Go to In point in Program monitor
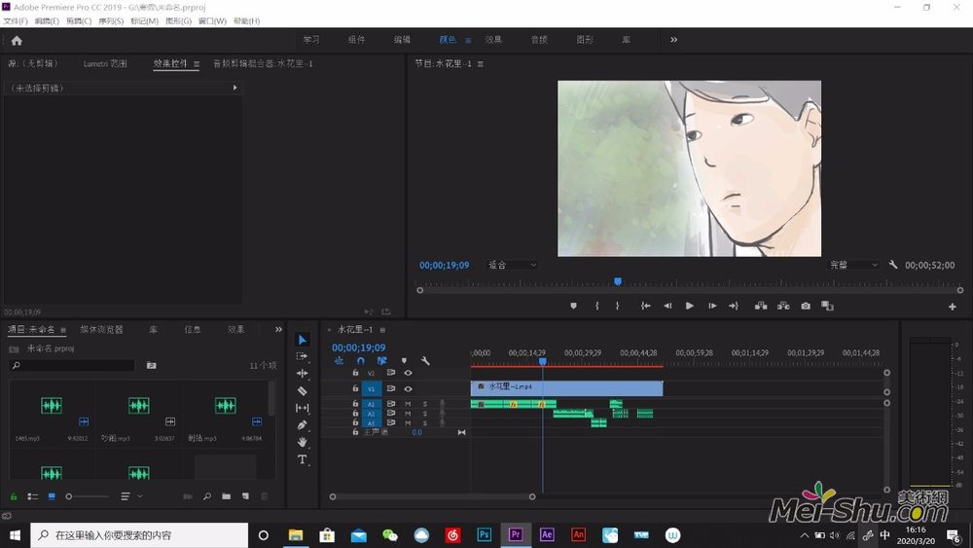The height and width of the screenshot is (548, 973). click(645, 306)
